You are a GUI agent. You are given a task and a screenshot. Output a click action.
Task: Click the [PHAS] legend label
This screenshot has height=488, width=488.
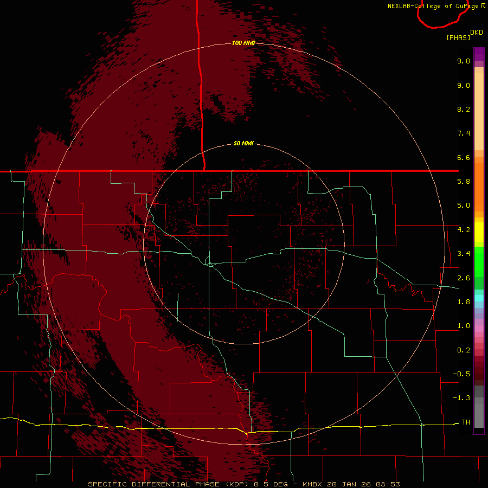coord(458,37)
